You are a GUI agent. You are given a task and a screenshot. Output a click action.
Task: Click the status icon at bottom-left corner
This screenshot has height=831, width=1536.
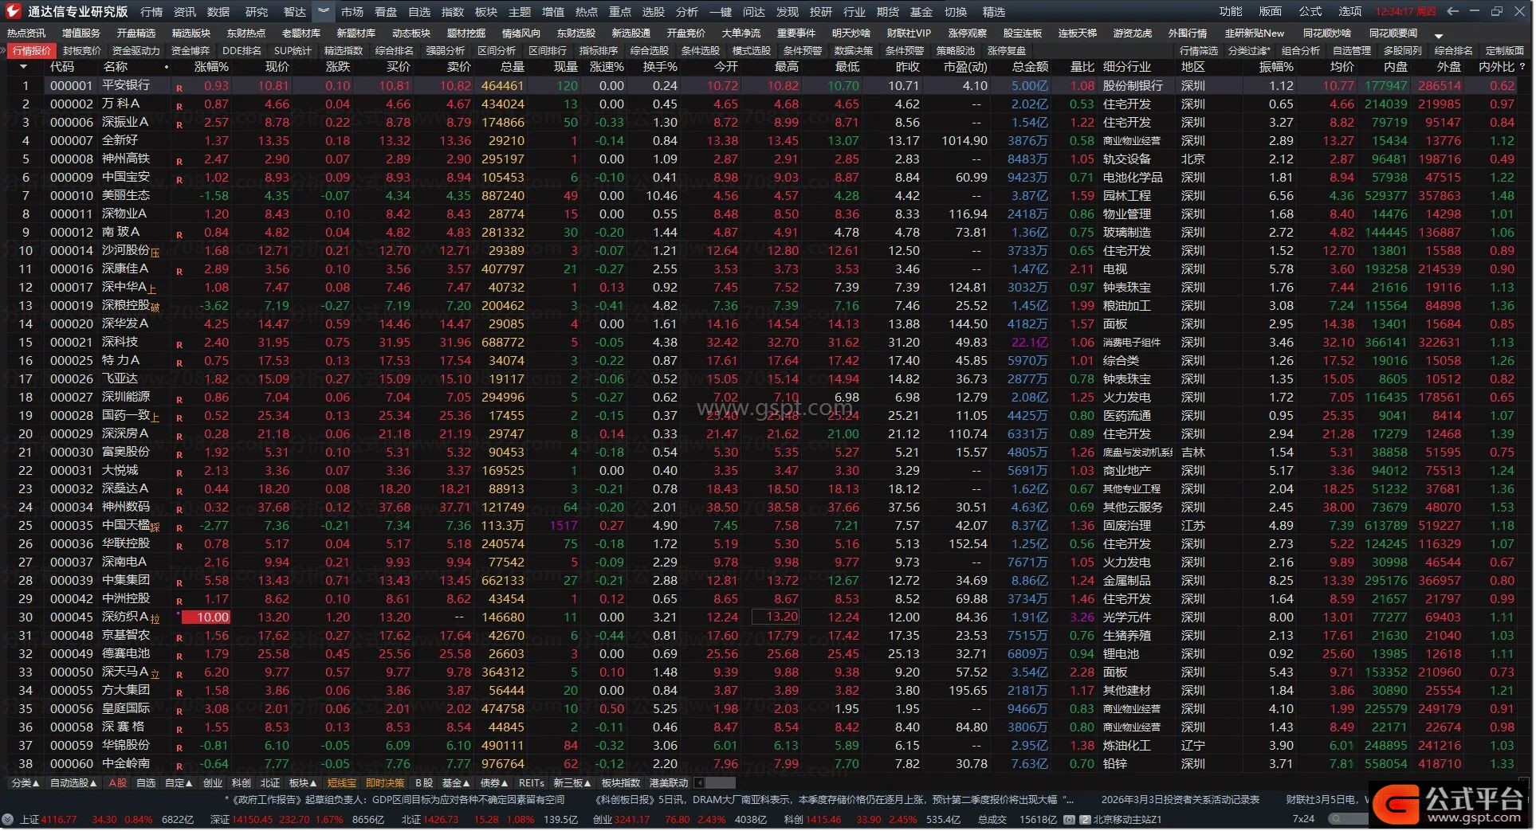(8, 820)
